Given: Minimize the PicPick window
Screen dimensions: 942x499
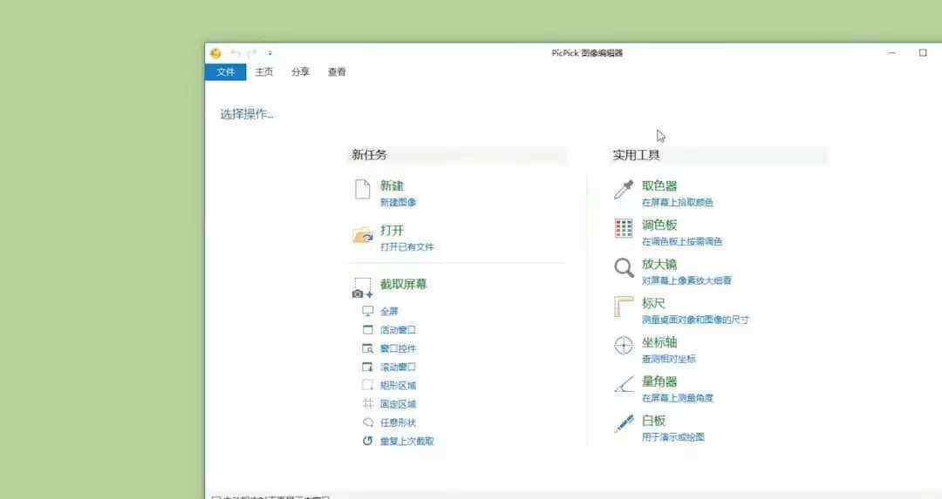Looking at the screenshot, I should [x=892, y=53].
